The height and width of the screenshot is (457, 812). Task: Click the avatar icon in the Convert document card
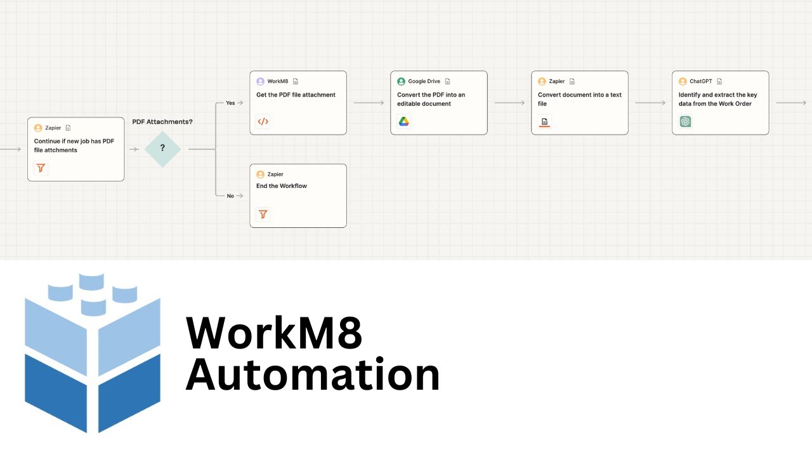542,81
